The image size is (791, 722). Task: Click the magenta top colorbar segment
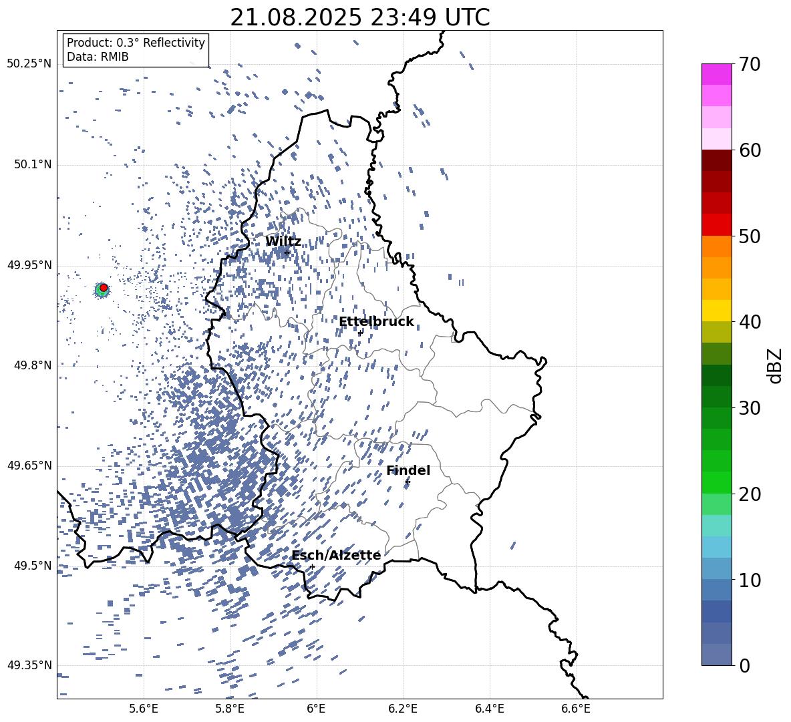[716, 74]
